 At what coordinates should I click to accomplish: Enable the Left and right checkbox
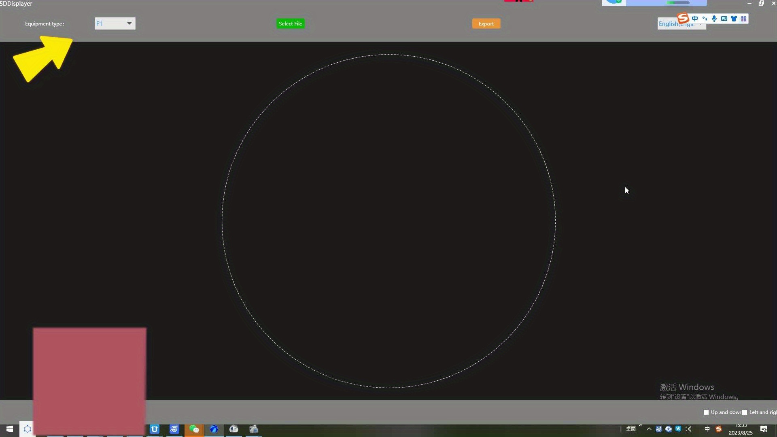745,412
